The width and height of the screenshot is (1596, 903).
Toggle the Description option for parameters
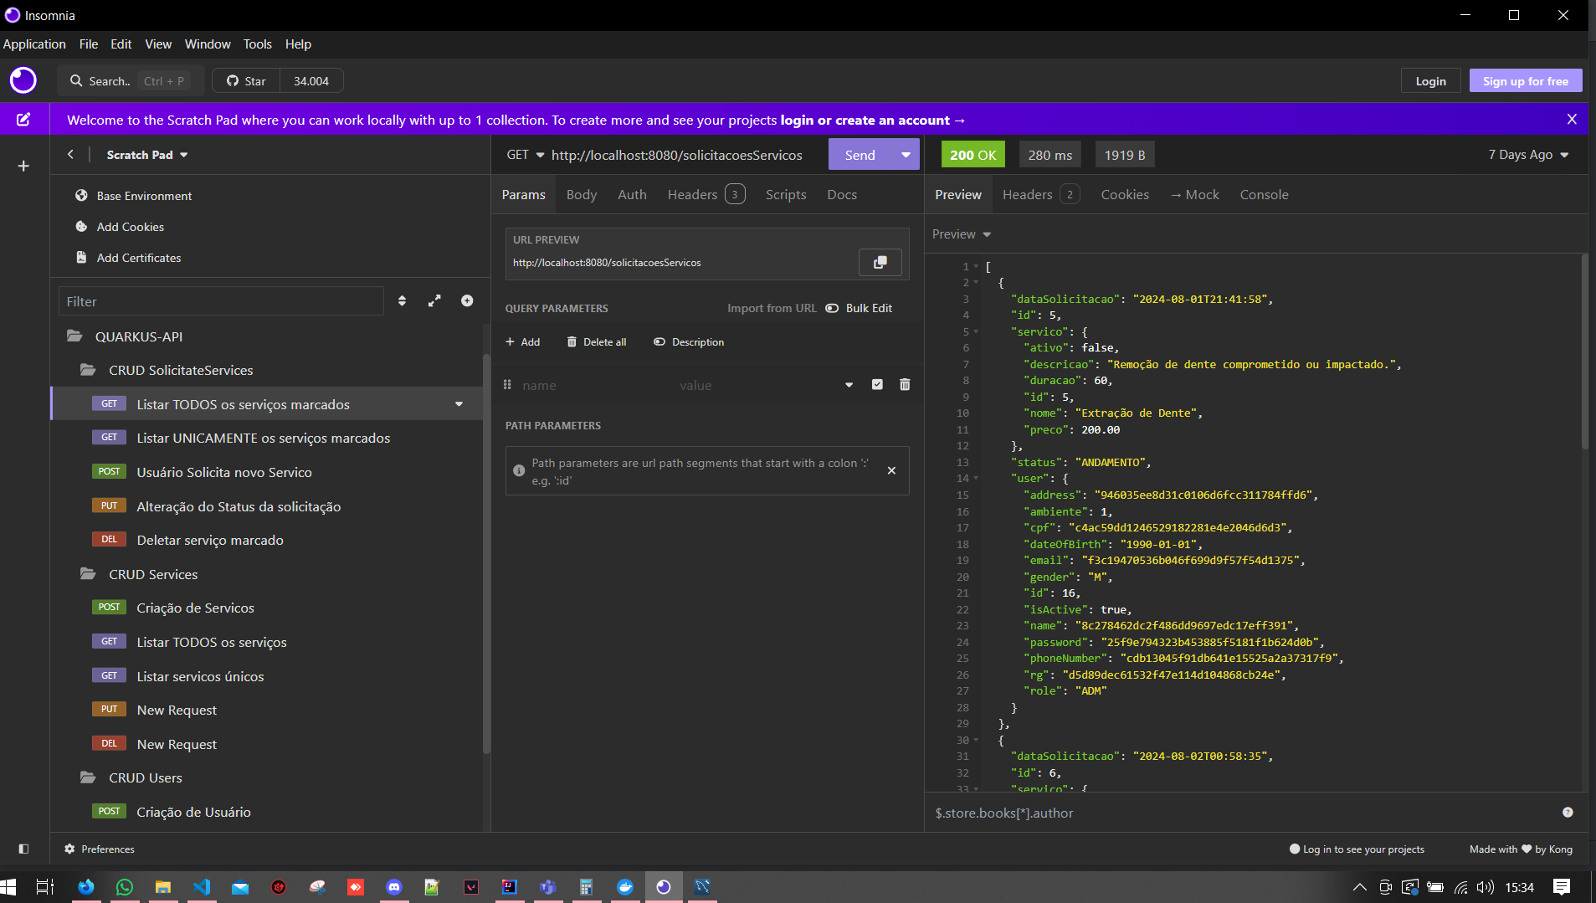689,342
